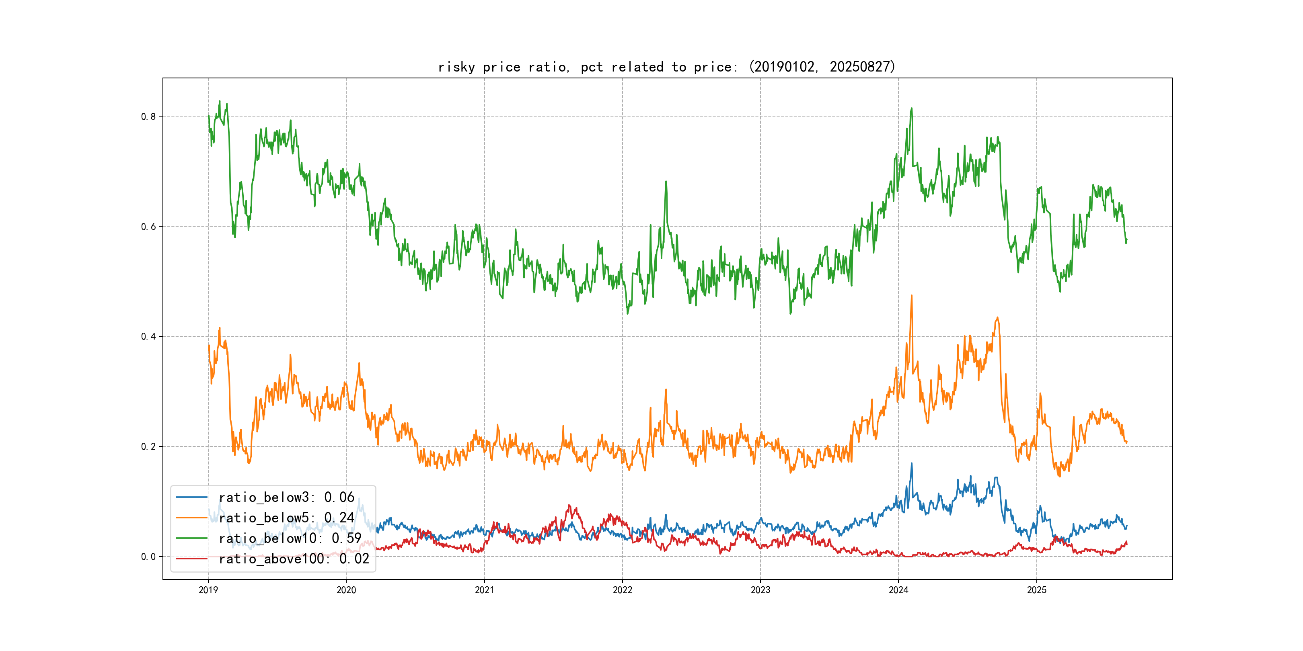
Task: Click the chart title text
Action: (x=667, y=67)
